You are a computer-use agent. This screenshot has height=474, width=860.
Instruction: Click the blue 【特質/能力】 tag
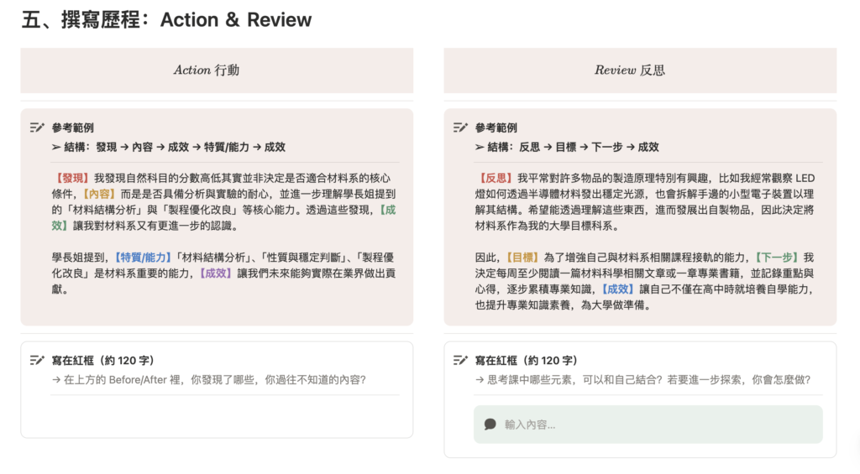coord(143,258)
